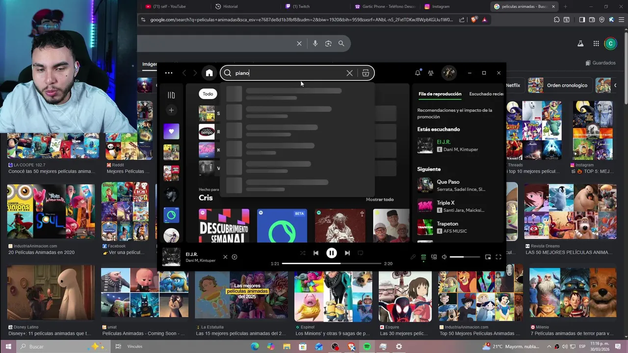Open Settings gear on taskbar
628x353 pixels.
pyautogui.click(x=399, y=347)
